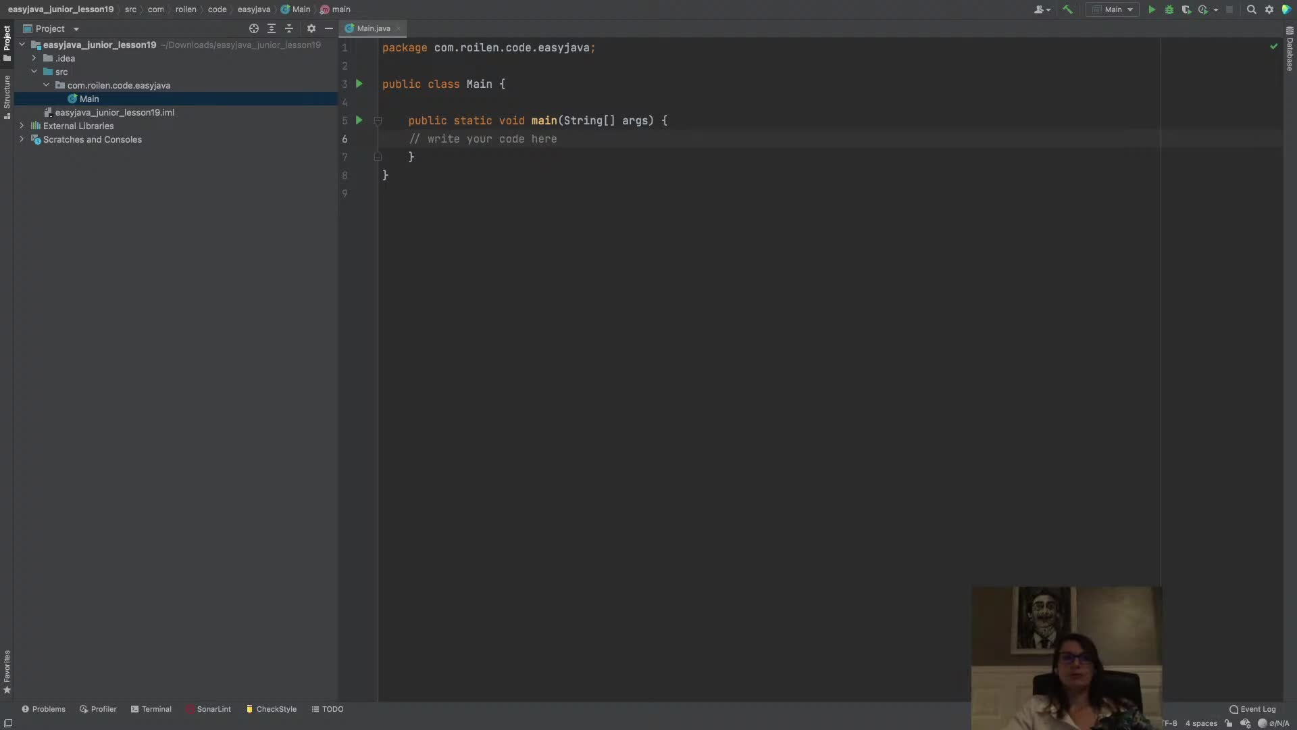
Task: Run main method from gutter arrow on line 5
Action: pos(359,120)
